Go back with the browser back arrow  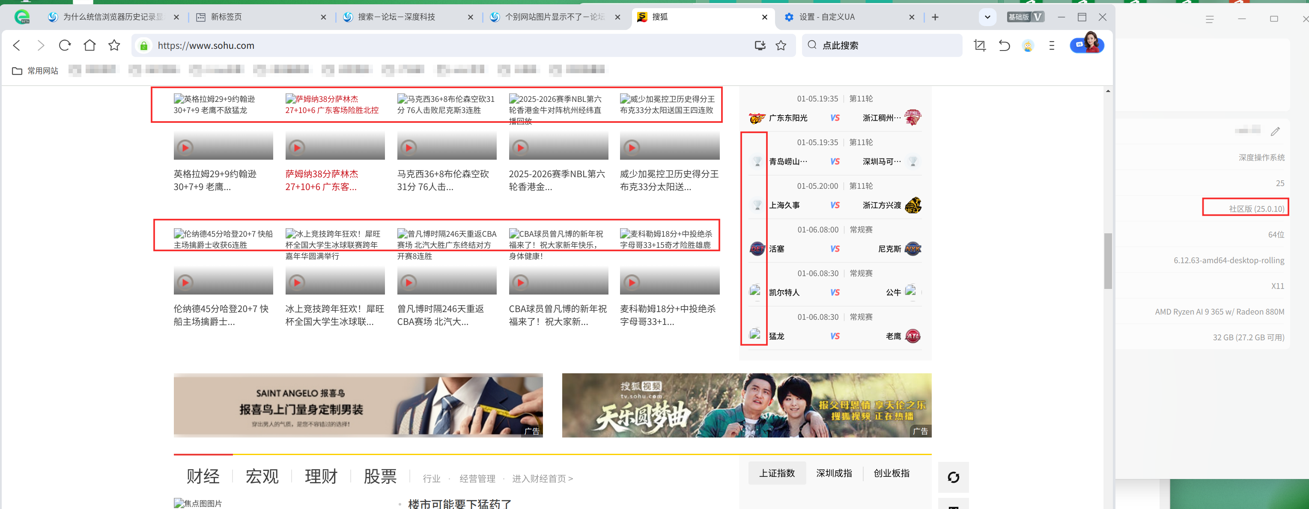[x=17, y=46]
